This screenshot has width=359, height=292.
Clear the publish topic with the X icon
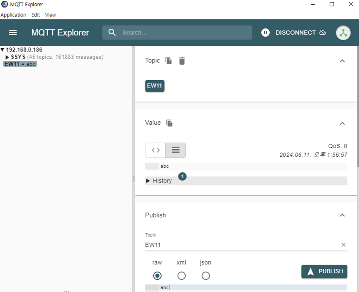343,245
